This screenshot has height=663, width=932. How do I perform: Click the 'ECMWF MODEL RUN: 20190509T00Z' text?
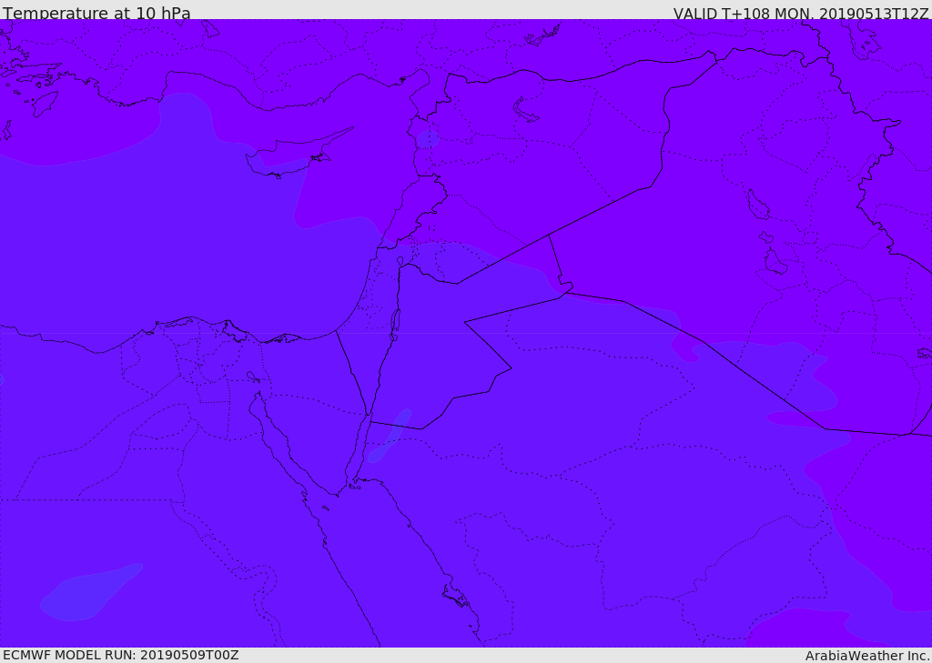121,655
